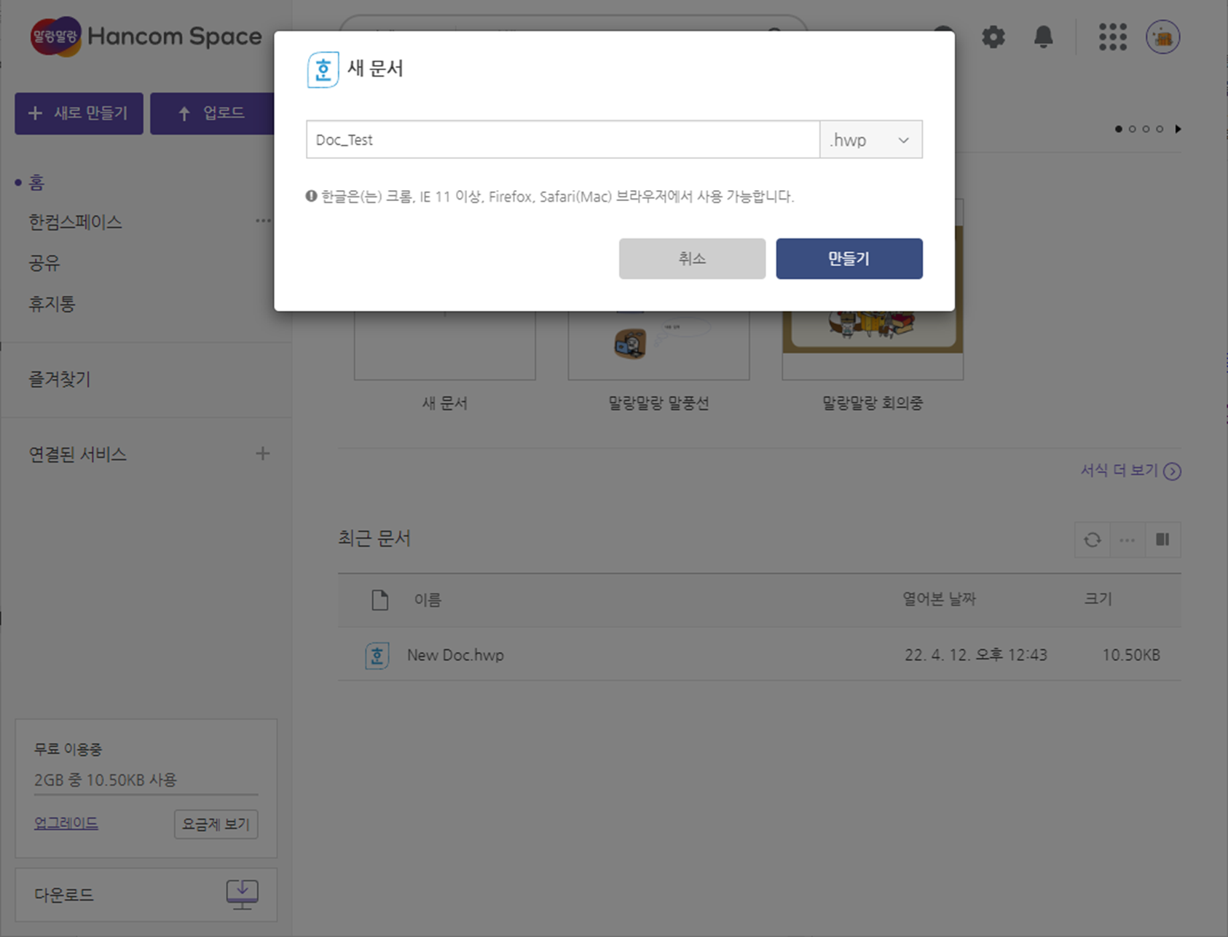Viewport: 1228px width, 937px height.
Task: Click the info icon beside browser notice
Action: click(x=311, y=196)
